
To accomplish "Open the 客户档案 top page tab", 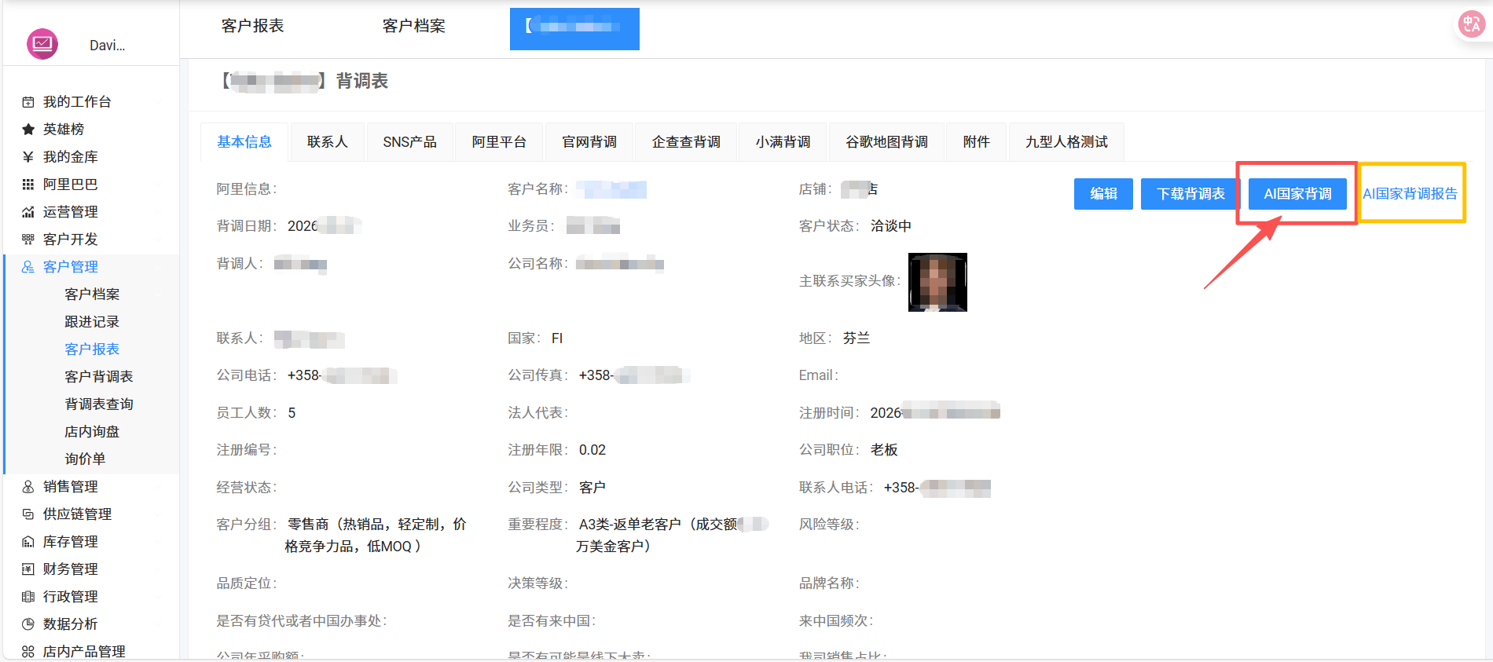I will coord(414,26).
